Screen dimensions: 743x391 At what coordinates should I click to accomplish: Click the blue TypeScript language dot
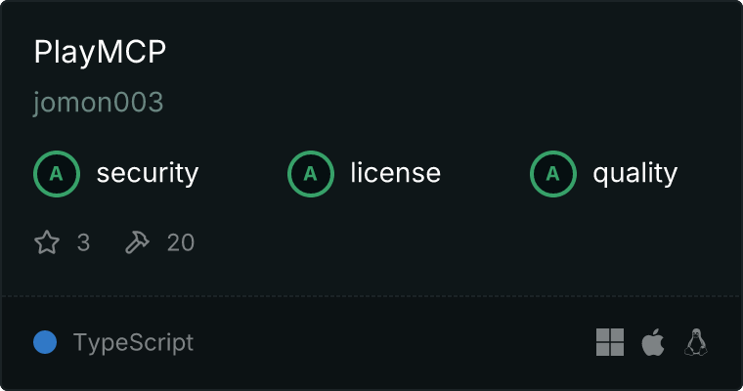pyautogui.click(x=45, y=342)
